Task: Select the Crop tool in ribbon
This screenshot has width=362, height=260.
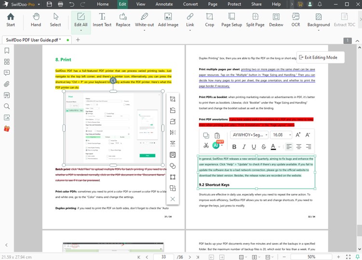Action: pyautogui.click(x=209, y=20)
